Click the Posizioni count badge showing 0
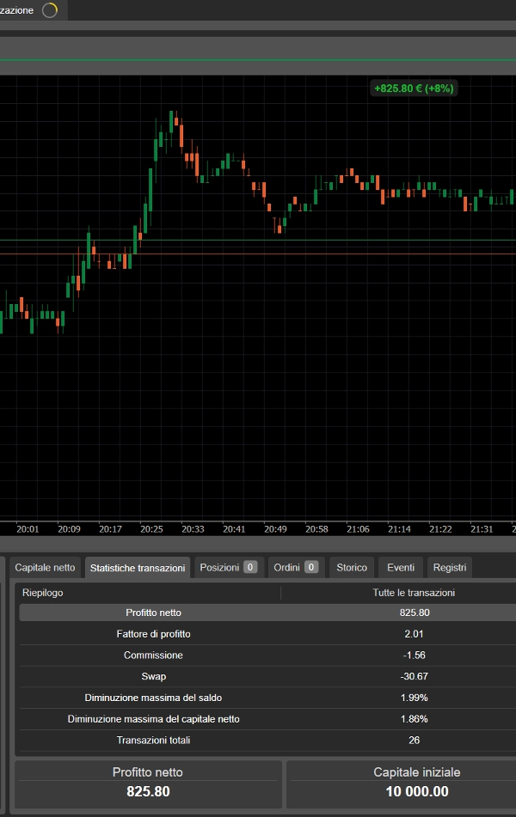Image resolution: width=516 pixels, height=817 pixels. [x=250, y=567]
